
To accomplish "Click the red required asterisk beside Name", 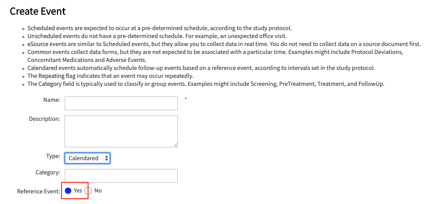I will pyautogui.click(x=186, y=99).
